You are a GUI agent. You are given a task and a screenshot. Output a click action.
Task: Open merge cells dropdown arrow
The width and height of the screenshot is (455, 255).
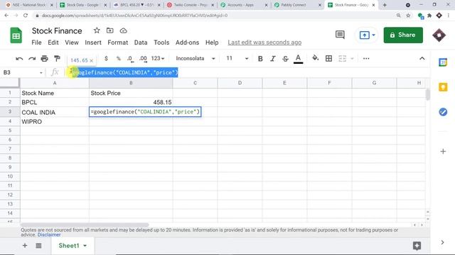[x=353, y=59]
